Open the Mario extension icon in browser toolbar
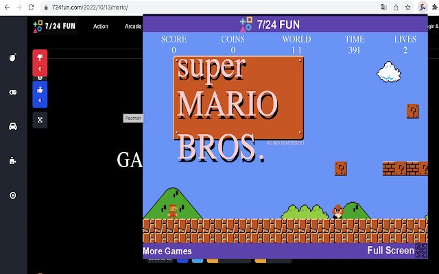 423,8
